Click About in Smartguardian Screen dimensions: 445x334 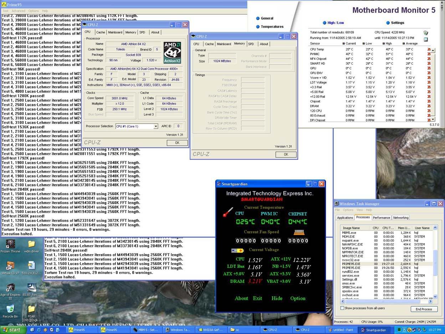pyautogui.click(x=241, y=298)
